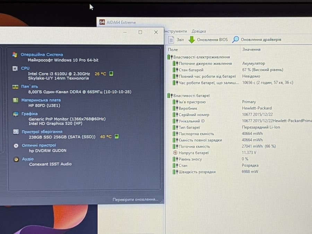312x234 pixels.
Task: Open the Оптичні пристрої link
Action: click(x=39, y=145)
